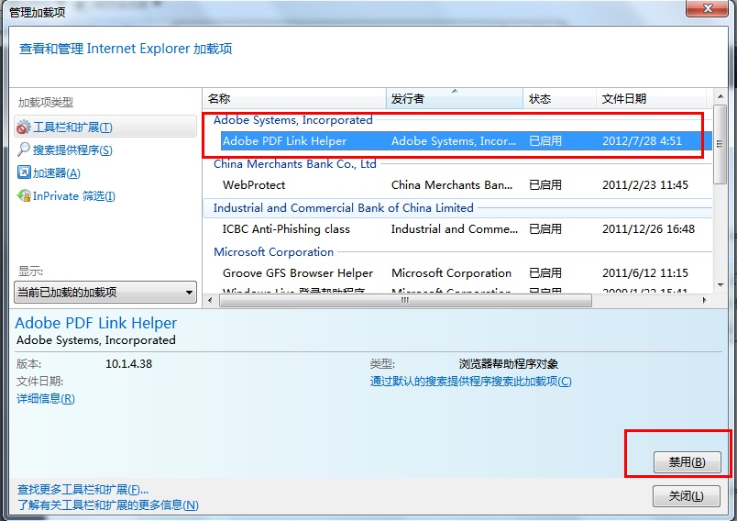
Task: Click the 禁用(B) disable button
Action: click(x=687, y=461)
